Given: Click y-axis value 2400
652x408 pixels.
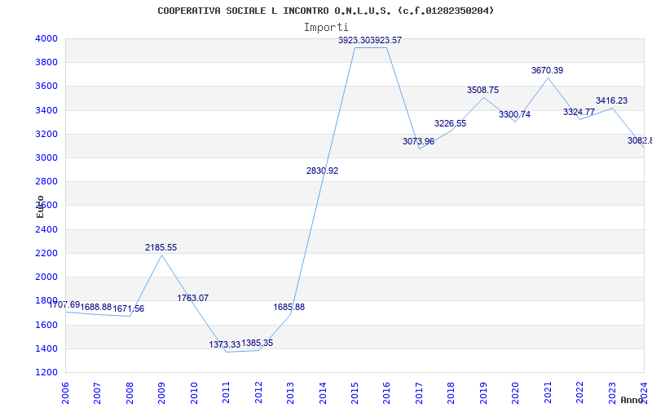Looking at the screenshot, I should tap(47, 229).
